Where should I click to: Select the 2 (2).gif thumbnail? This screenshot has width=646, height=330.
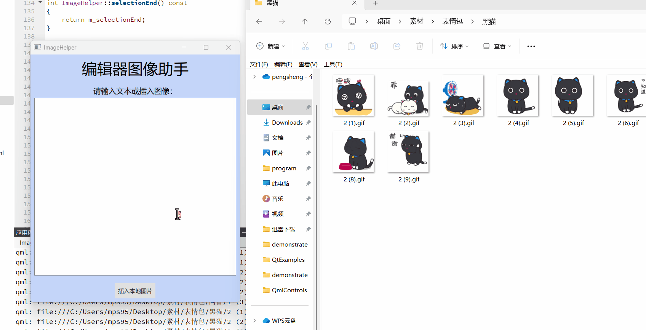coord(408,98)
